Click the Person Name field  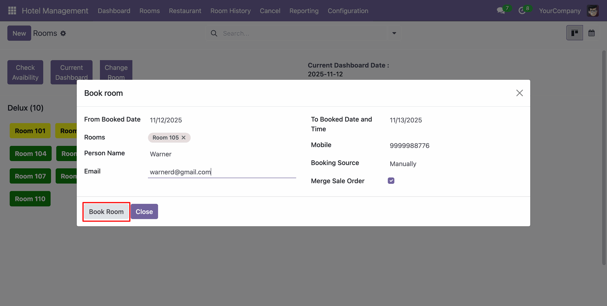(221, 154)
